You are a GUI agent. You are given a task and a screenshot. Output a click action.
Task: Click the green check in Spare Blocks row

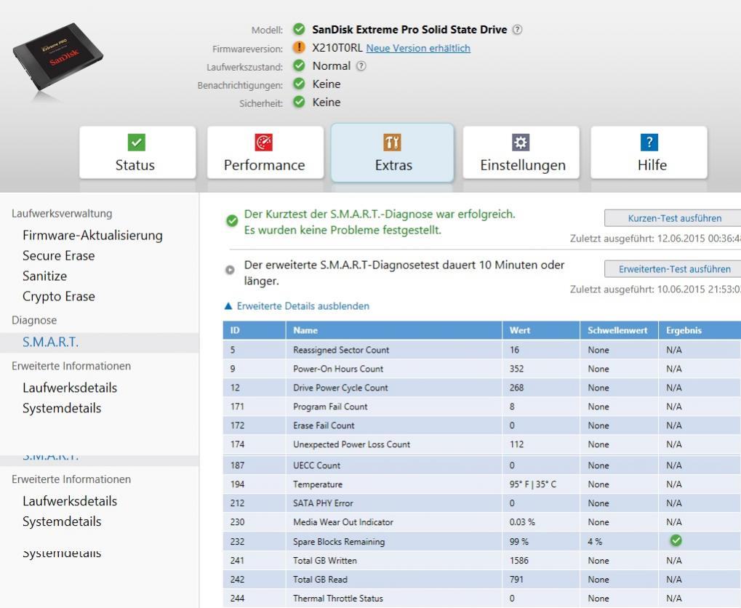click(676, 540)
